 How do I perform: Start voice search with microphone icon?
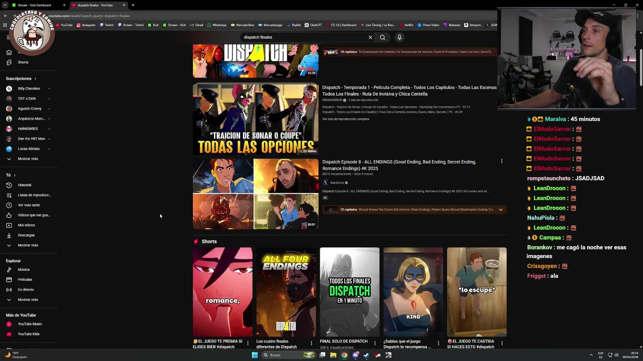pos(399,37)
